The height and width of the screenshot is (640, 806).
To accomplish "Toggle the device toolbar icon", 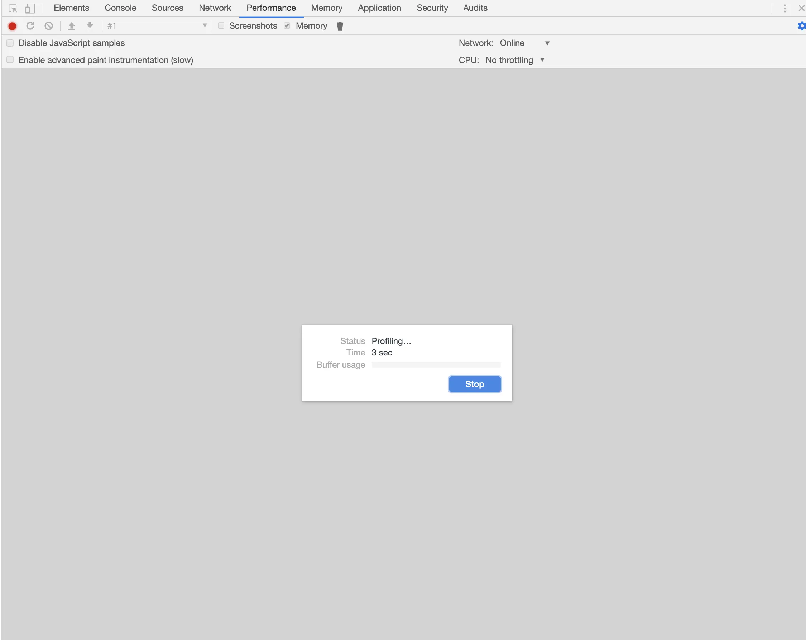I will coord(30,8).
